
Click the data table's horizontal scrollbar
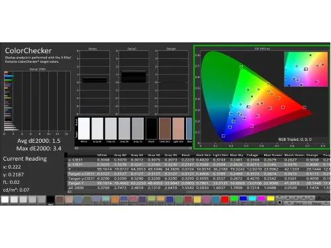199,192
